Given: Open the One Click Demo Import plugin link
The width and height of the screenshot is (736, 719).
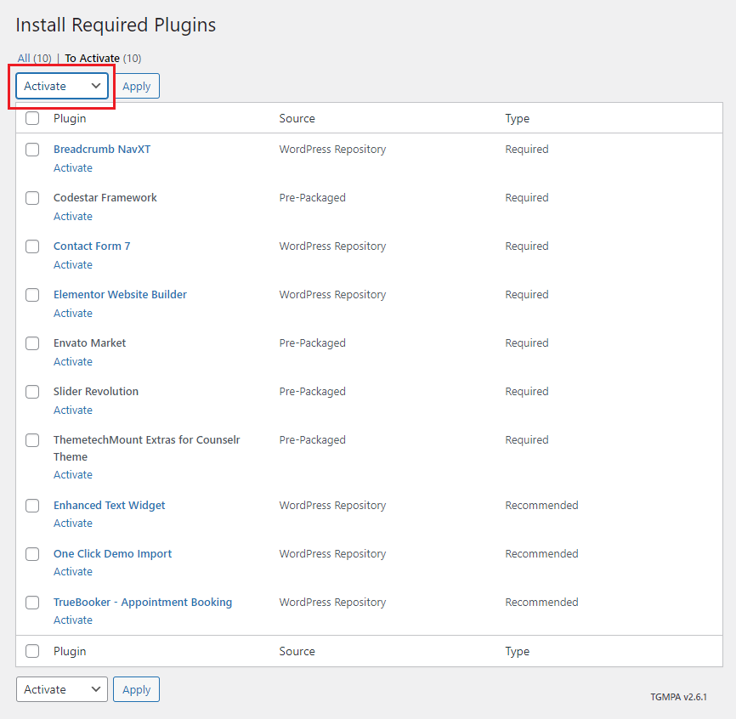Looking at the screenshot, I should tap(112, 554).
